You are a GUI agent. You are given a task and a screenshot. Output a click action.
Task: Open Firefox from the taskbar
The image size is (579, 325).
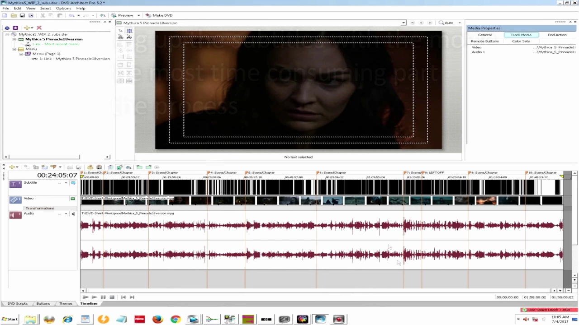pyautogui.click(x=157, y=319)
